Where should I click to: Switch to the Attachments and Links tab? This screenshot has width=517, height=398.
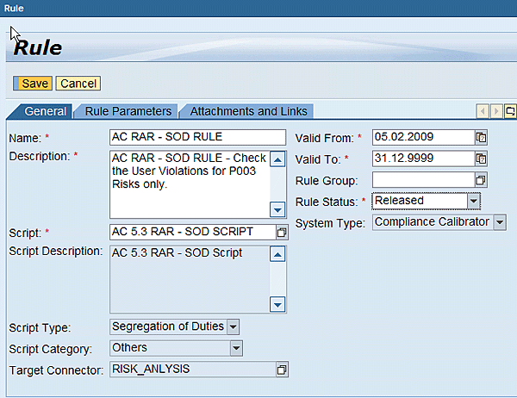coord(248,111)
